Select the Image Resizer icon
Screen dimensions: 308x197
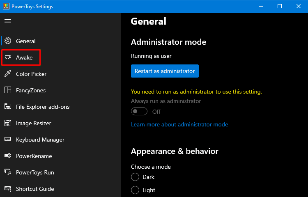click(x=8, y=123)
